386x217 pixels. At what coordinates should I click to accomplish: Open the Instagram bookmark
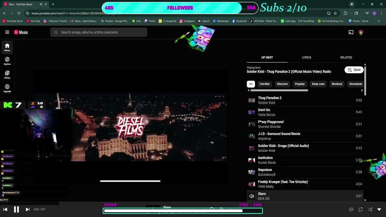point(187,21)
